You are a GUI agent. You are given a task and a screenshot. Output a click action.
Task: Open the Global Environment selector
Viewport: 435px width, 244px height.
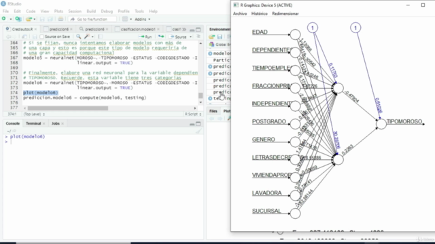220,44
